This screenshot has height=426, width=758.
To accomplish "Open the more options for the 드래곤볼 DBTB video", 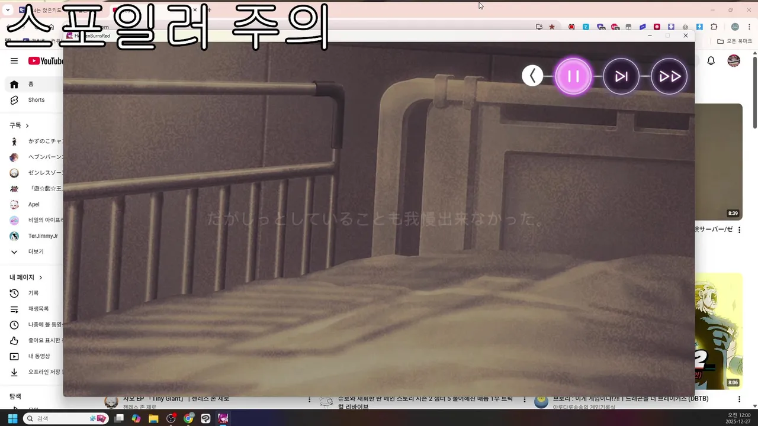I will click(x=739, y=400).
